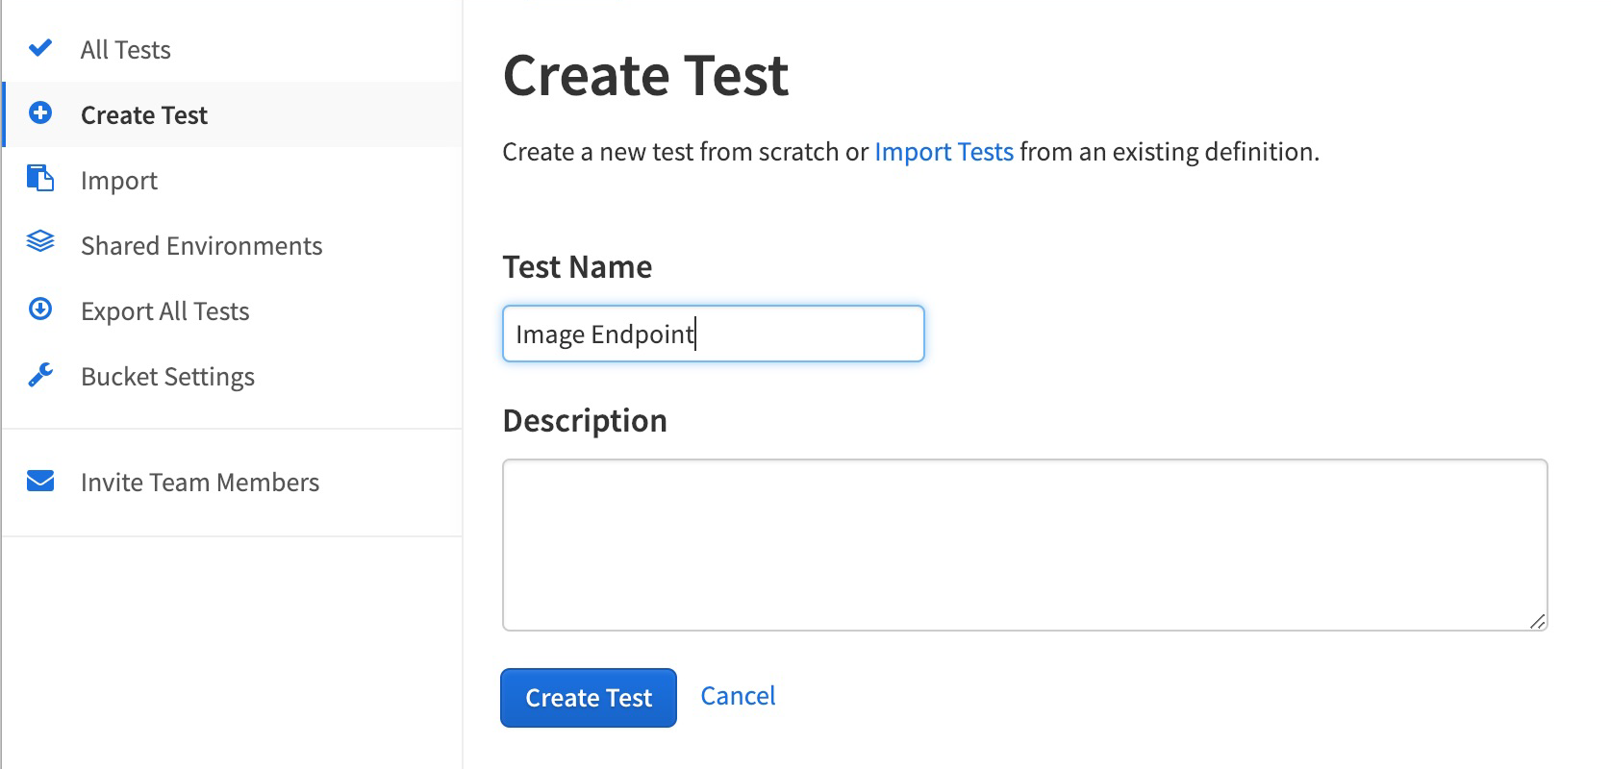This screenshot has width=1611, height=769.
Task: Click the Import documents icon
Action: 40,178
